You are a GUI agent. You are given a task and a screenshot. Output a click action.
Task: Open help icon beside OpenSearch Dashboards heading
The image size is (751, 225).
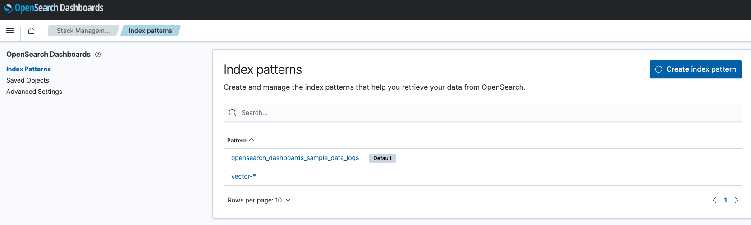click(x=98, y=55)
